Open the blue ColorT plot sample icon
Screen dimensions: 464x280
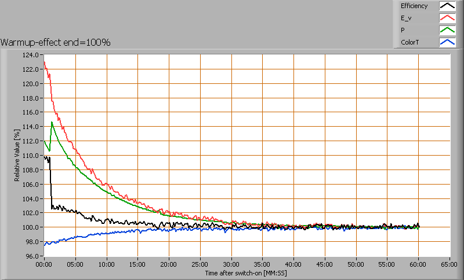(x=447, y=42)
